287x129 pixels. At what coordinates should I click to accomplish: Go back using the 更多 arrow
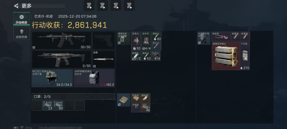click(16, 6)
